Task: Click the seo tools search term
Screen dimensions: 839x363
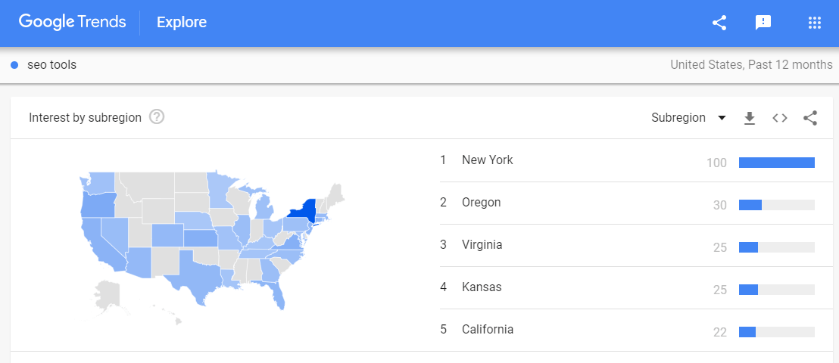Action: click(x=52, y=65)
